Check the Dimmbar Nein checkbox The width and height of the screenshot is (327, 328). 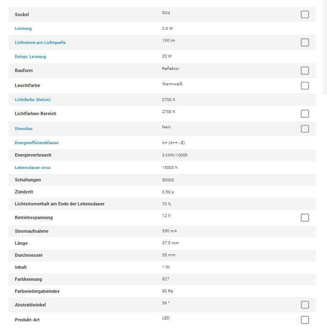click(305, 129)
